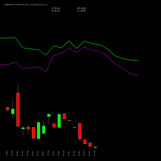Screen dimensions: 161x161
Task: Click the green upper indicator line
Action: click(69, 41)
